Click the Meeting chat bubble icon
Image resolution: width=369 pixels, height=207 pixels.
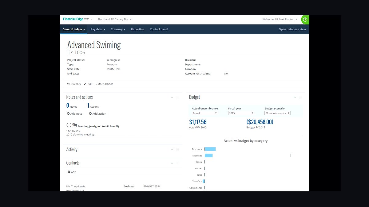75,125
